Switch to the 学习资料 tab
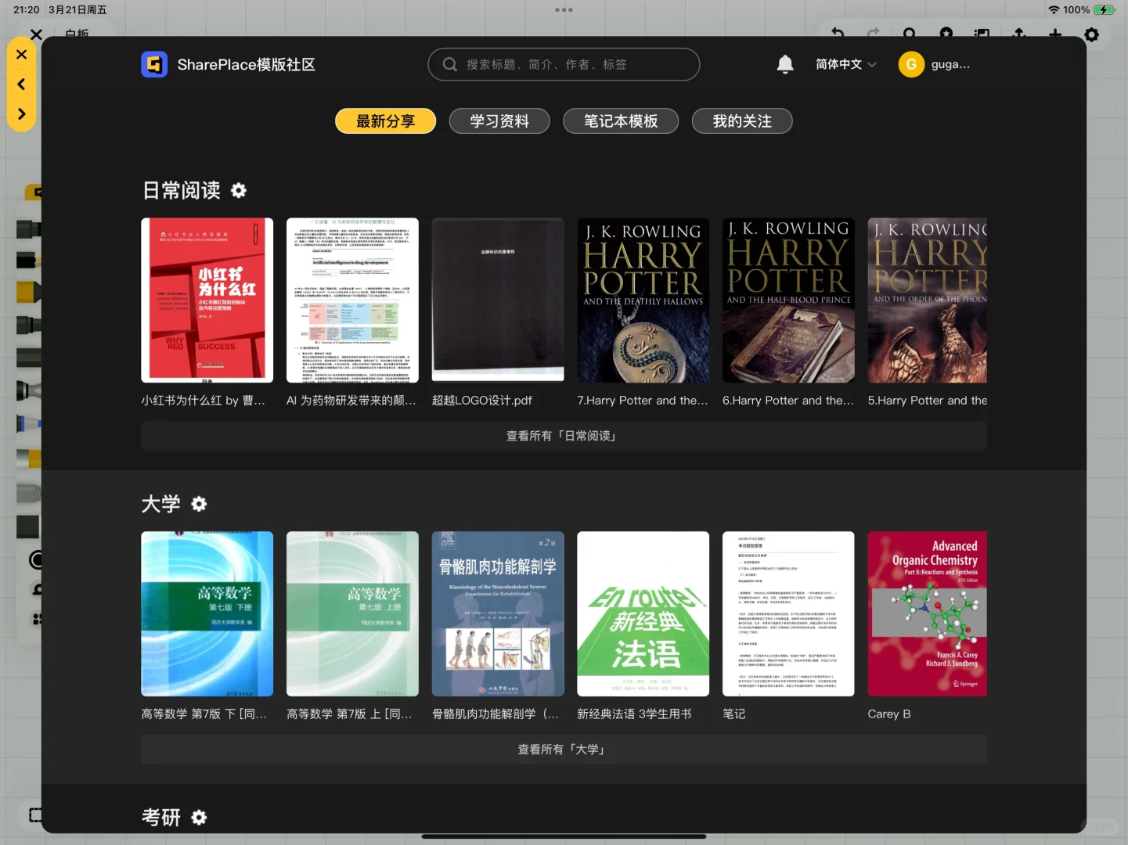Viewport: 1128px width, 845px height. click(499, 120)
